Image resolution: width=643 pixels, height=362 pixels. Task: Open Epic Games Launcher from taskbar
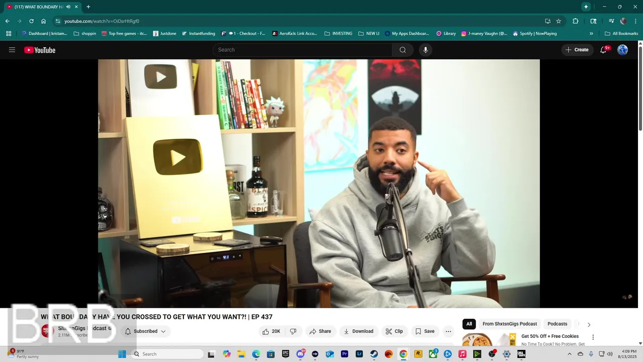pos(286,354)
